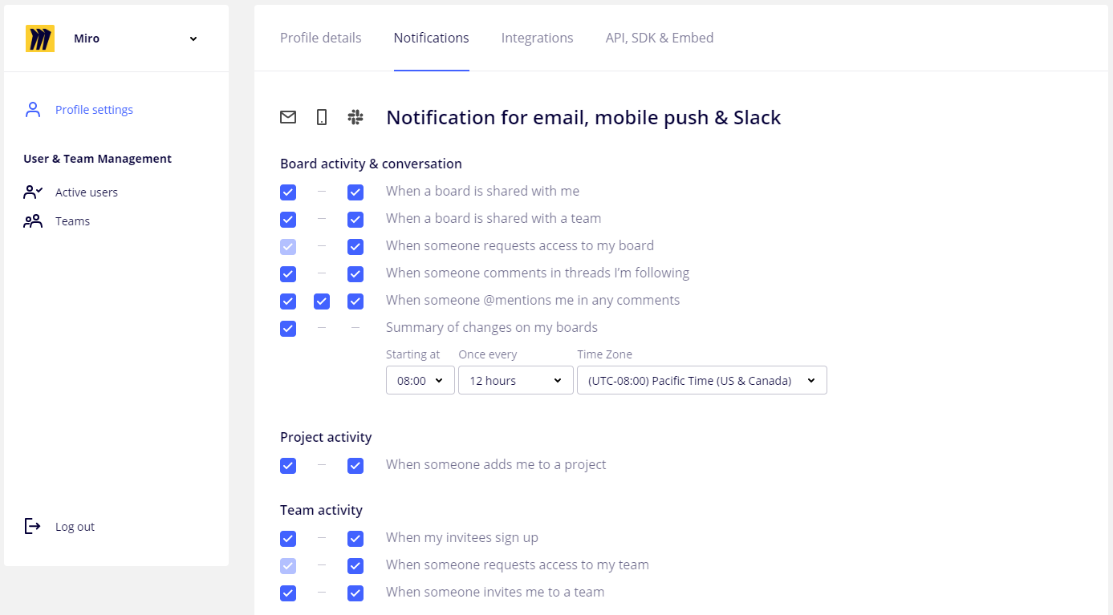Click the Miro logo icon

pyautogui.click(x=40, y=38)
